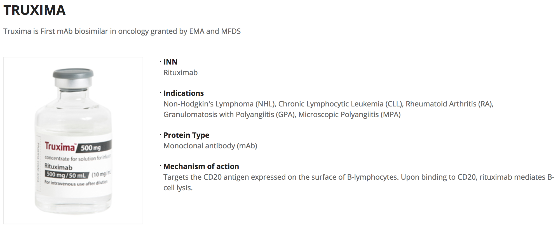This screenshot has height=228, width=558.
Task: Click the Mechanism of action heading
Action: pos(201,166)
